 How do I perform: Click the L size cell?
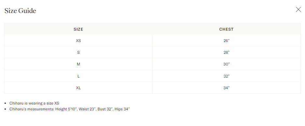coord(78,76)
